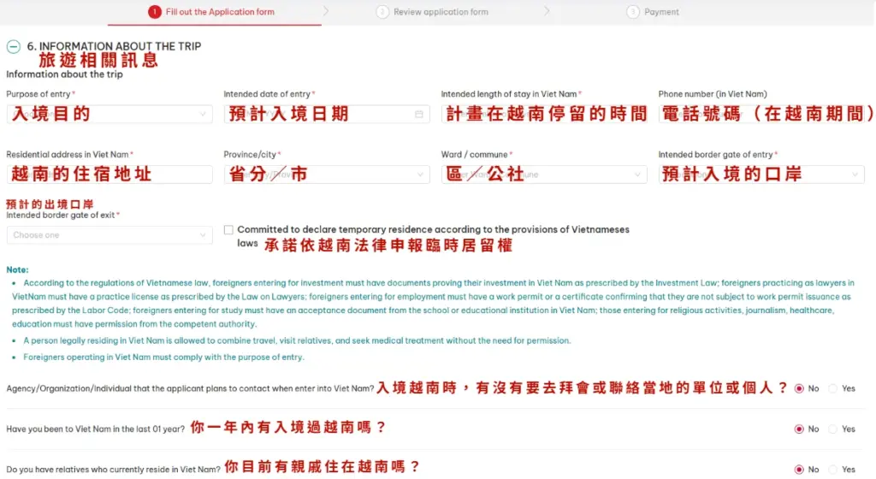The width and height of the screenshot is (876, 479).
Task: Click step 2 circle icon for Review
Action: [382, 12]
